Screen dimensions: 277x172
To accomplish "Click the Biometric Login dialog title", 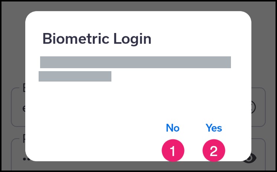I will click(x=97, y=39).
